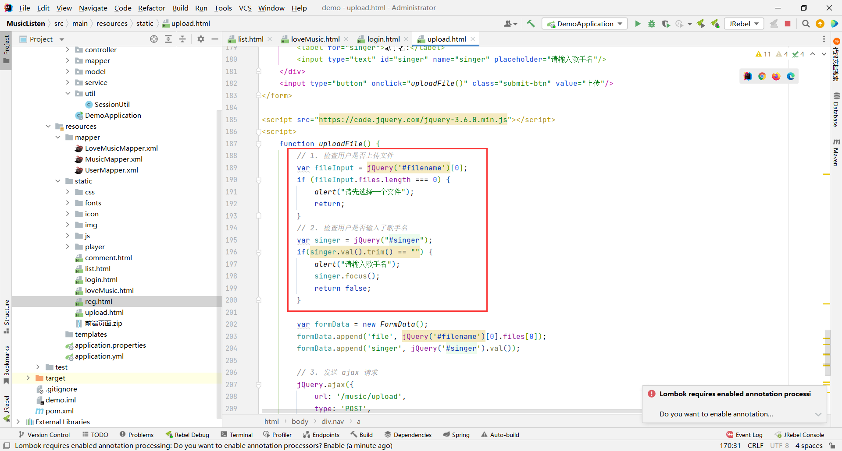The image size is (842, 451).
Task: Click the editor vertical scrollbar
Action: coord(827,352)
